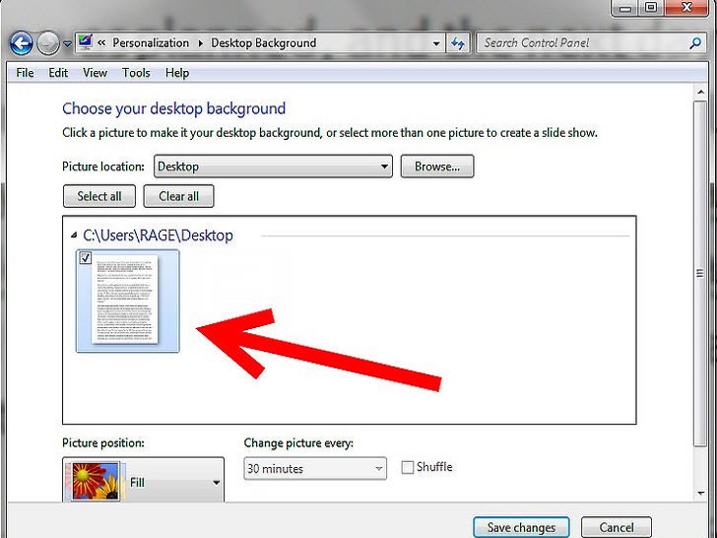Select the document picture thumbnail
The image size is (717, 538).
click(x=128, y=302)
